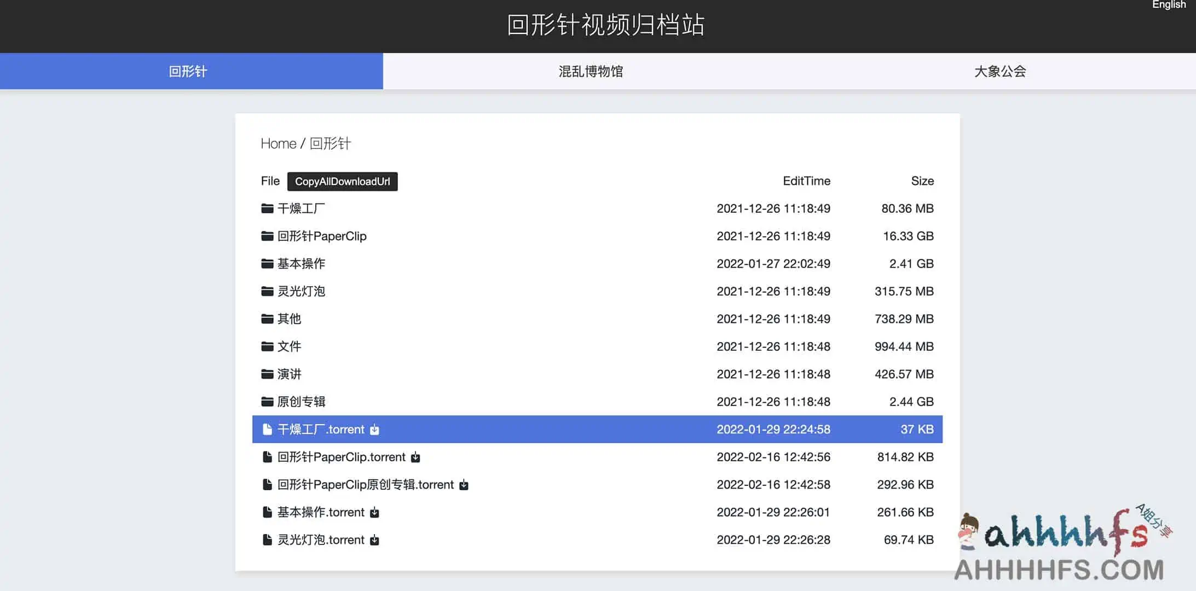Open the 演讲 folder
Viewport: 1196px width, 591px height.
[288, 374]
